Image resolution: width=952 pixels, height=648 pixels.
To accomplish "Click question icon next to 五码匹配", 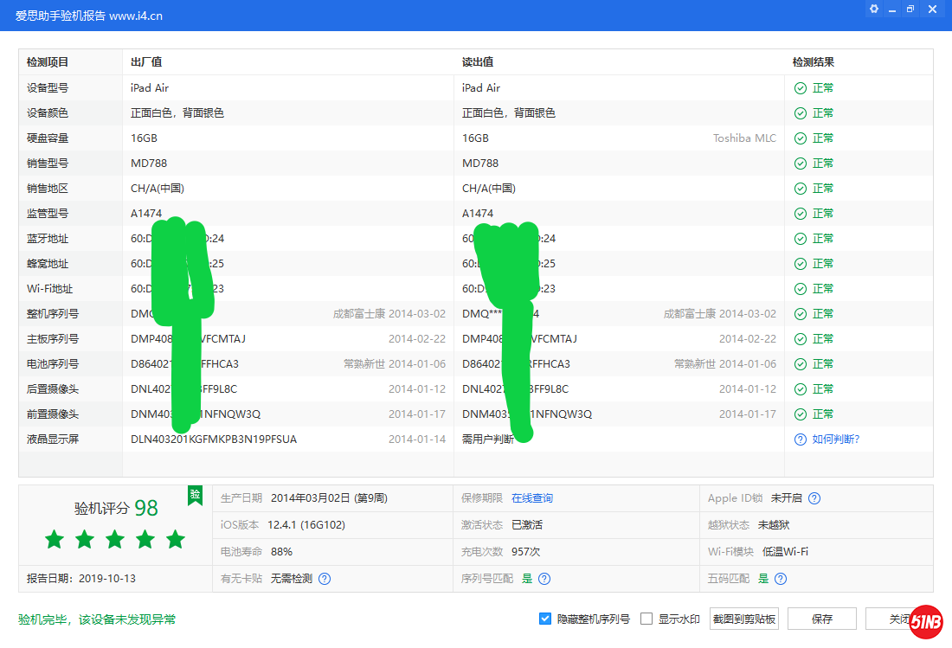I will 781,579.
